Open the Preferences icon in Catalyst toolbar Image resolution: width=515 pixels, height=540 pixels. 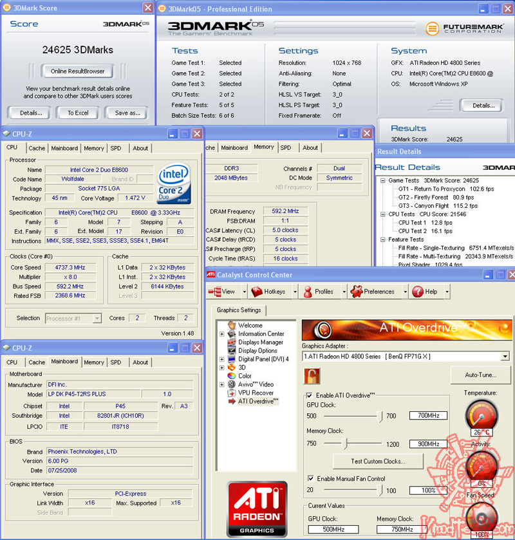(x=357, y=292)
